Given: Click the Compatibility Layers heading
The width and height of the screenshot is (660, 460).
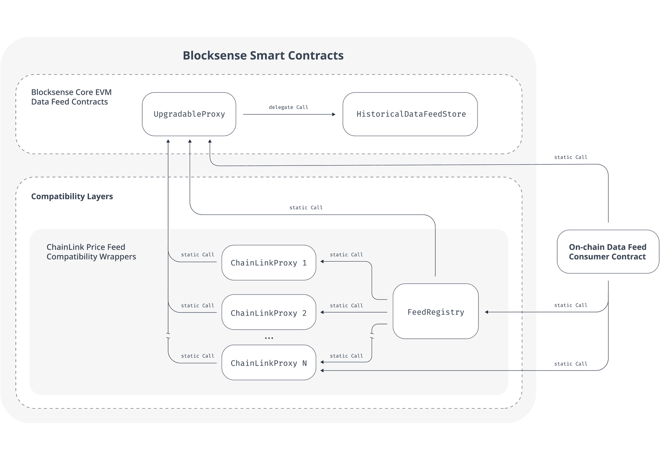Looking at the screenshot, I should coord(72,196).
